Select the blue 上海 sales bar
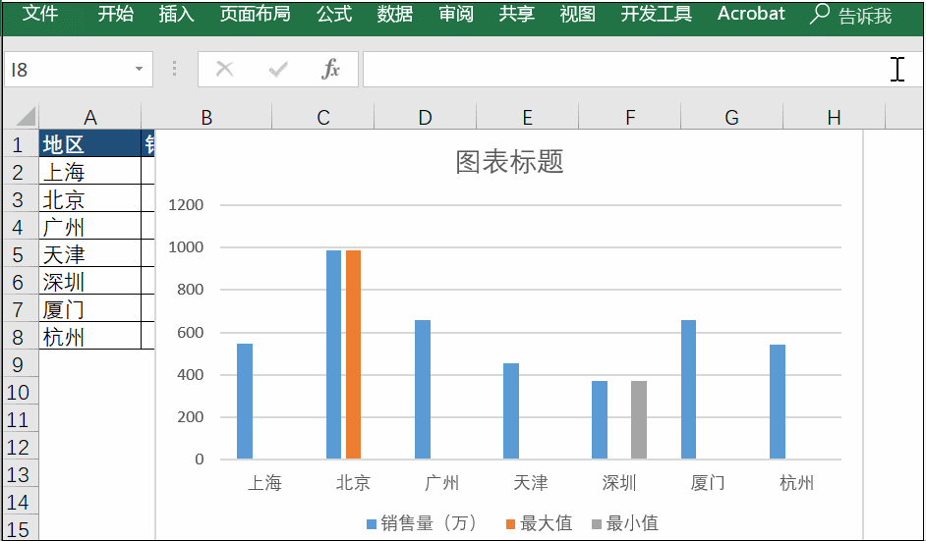 245,402
